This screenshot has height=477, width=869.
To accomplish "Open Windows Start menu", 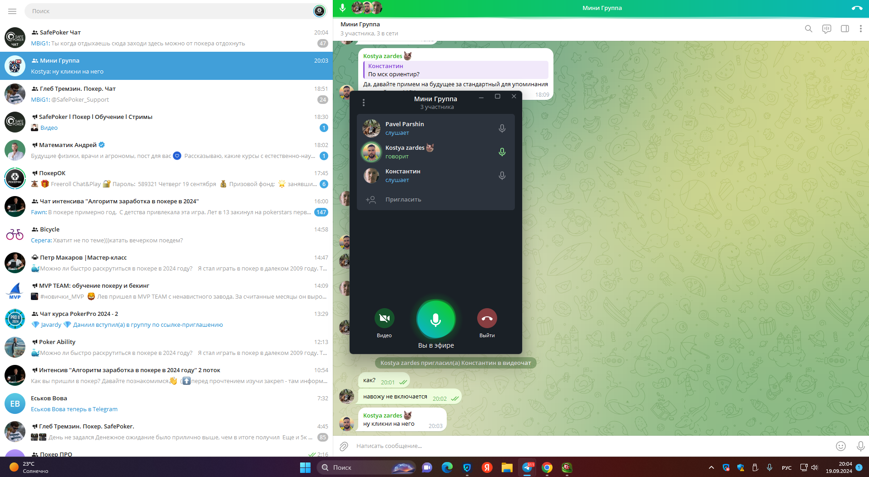I will click(x=305, y=467).
